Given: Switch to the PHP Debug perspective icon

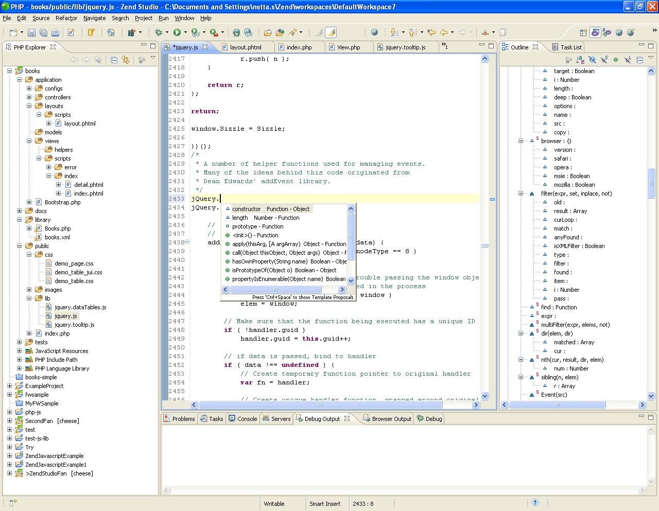Looking at the screenshot, I should point(607,32).
